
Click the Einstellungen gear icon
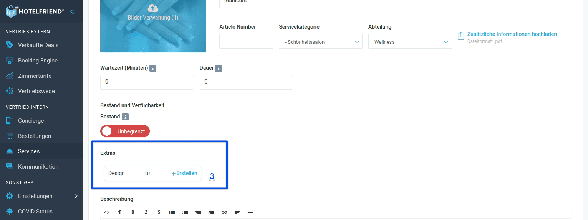point(10,196)
